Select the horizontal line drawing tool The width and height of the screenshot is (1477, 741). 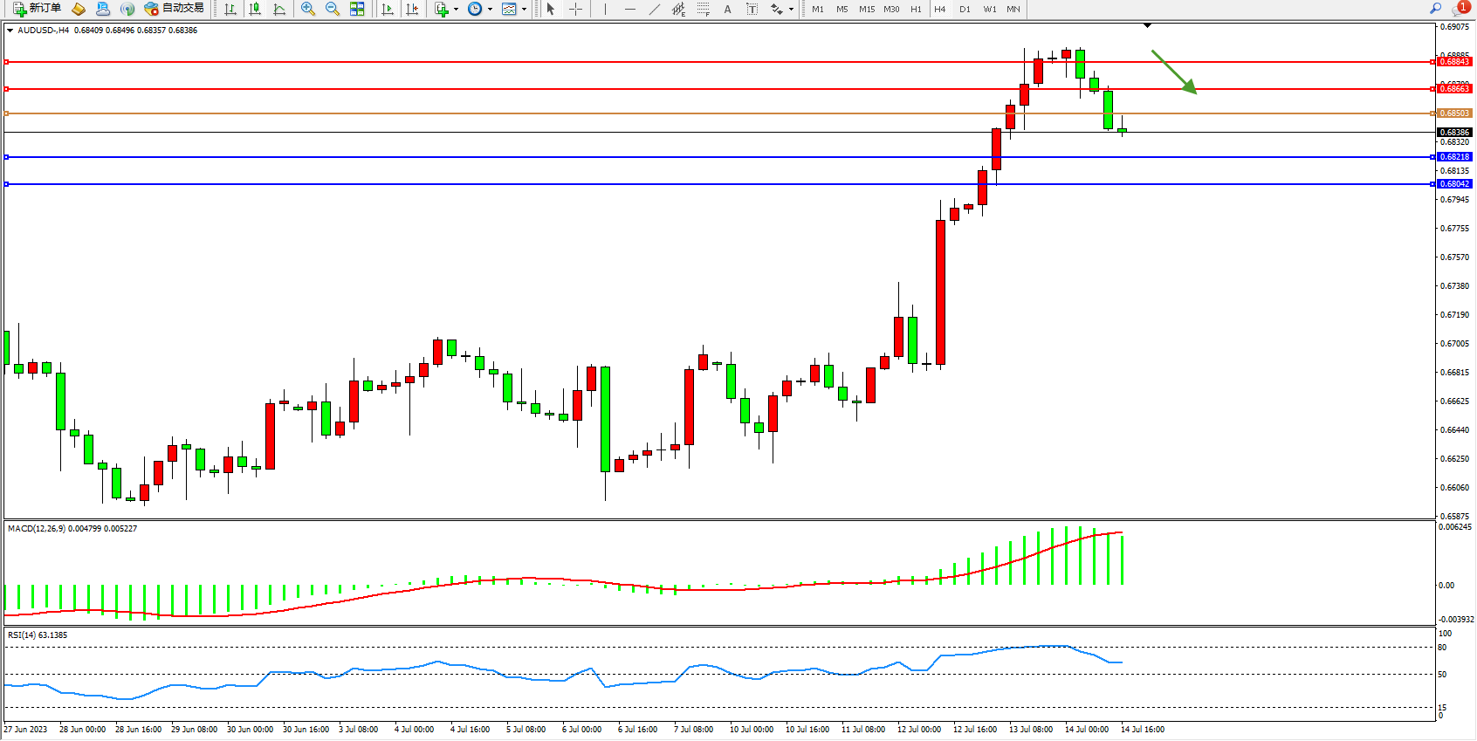(x=630, y=9)
